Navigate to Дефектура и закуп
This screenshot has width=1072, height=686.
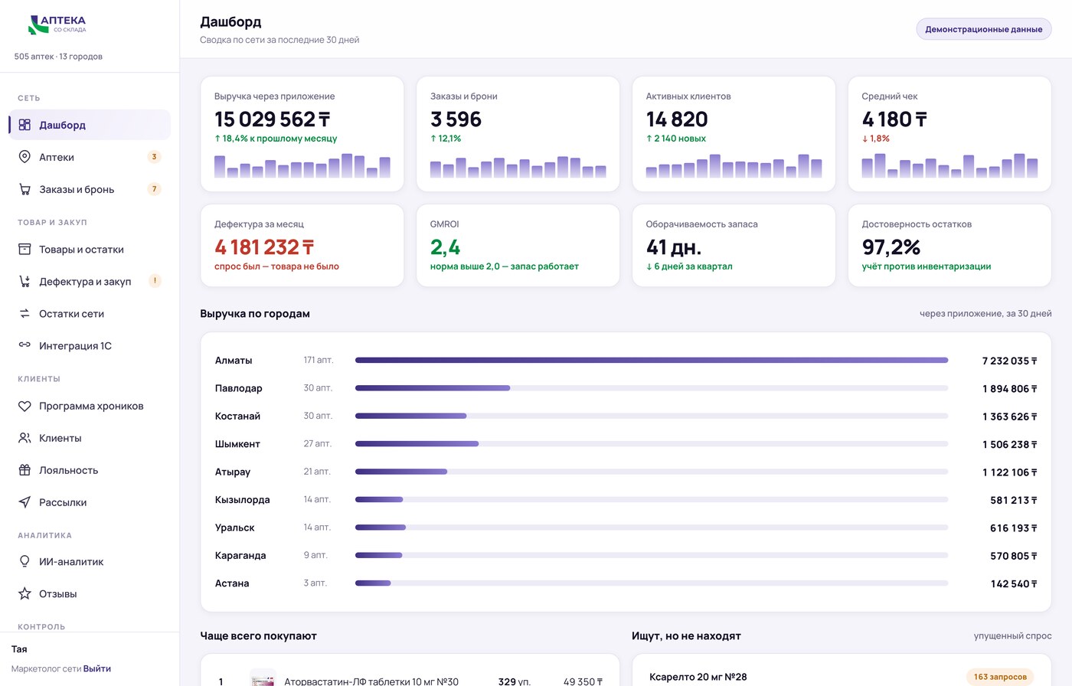[x=90, y=282]
